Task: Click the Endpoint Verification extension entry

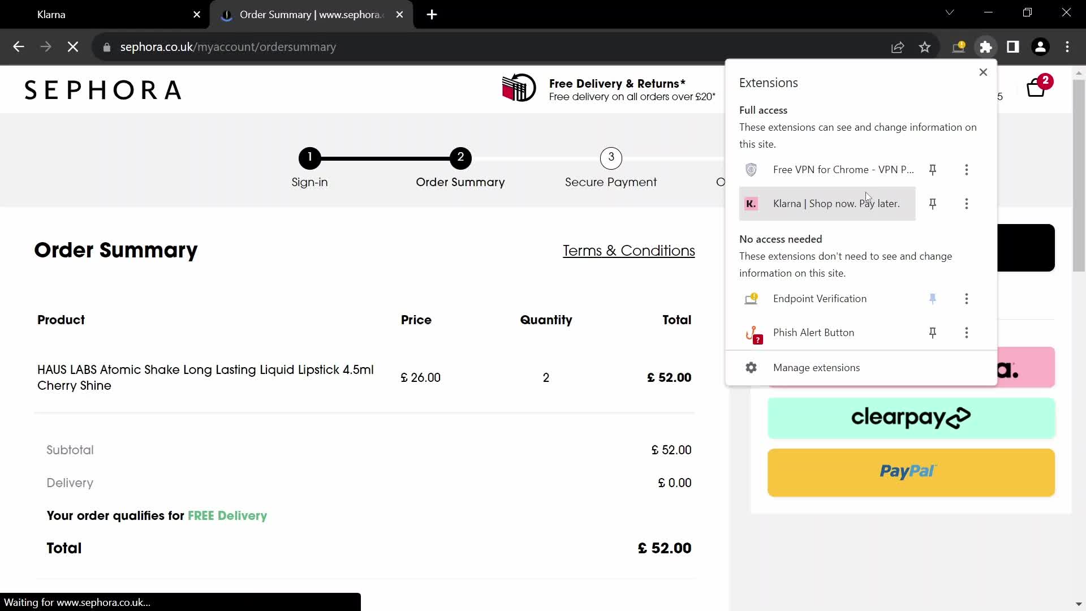Action: 828,299
